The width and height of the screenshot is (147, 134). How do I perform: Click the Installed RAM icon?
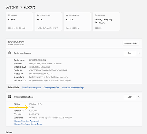pyautogui.click(x=67, y=15)
